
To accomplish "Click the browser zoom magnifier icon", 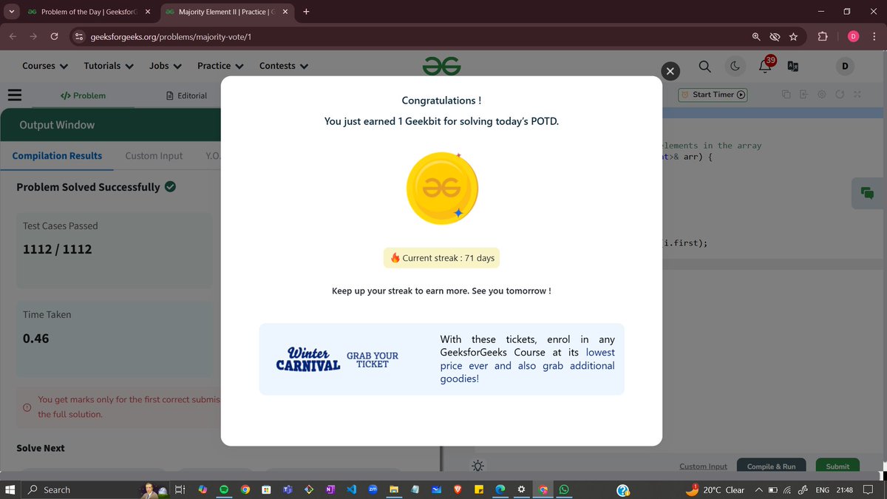I will [x=755, y=36].
